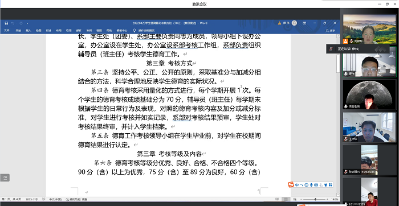
Task: Switch to Read Mode view in the status bar
Action: (277, 199)
